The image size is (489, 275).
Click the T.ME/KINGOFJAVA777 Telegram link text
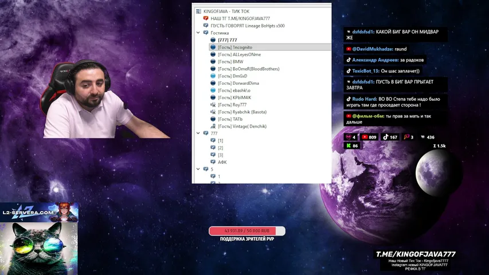point(416,254)
